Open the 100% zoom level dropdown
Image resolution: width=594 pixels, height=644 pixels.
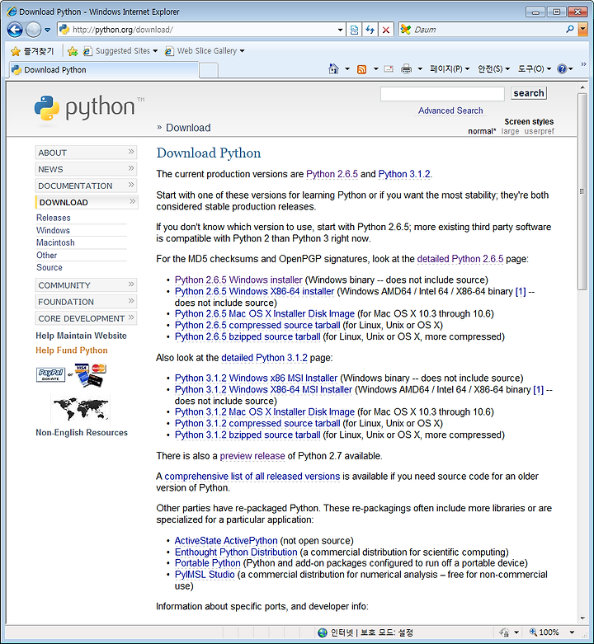coord(572,632)
